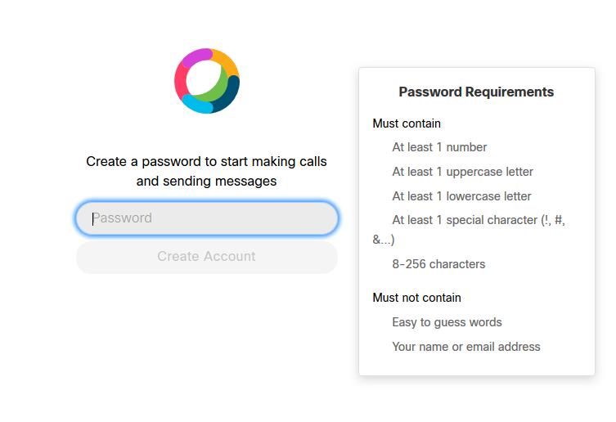Focus the Password input field
Viewport: 616px width, 422px height.
point(207,218)
